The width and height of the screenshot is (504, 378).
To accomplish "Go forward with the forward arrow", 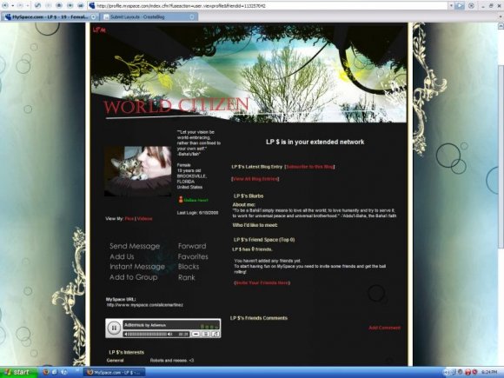I will click(20, 5).
